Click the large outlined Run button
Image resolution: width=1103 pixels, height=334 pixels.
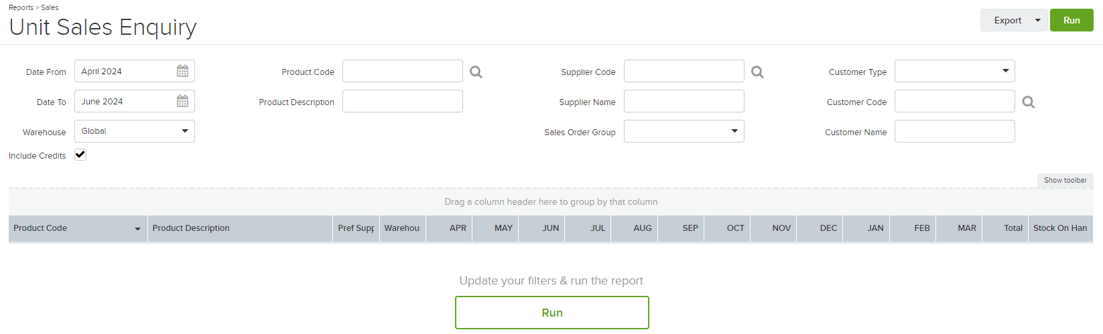(552, 313)
